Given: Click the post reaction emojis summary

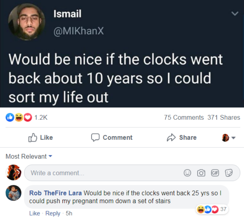Looking at the screenshot, I should [20, 117].
